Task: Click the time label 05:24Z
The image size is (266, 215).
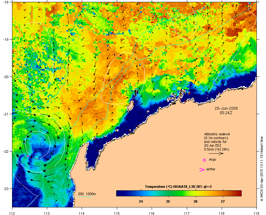Action: pos(226,113)
